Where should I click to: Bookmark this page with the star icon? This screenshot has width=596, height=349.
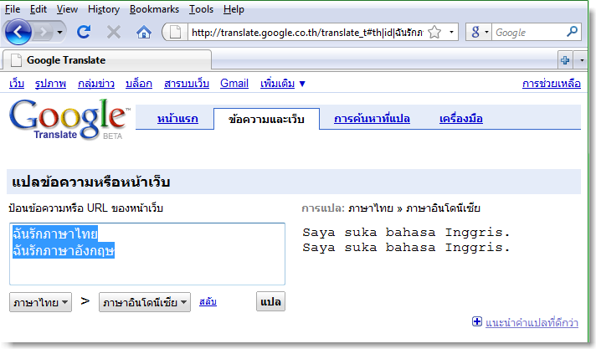(x=434, y=33)
